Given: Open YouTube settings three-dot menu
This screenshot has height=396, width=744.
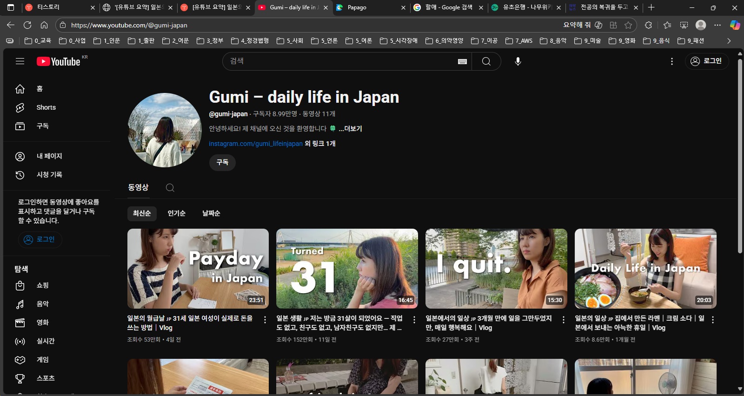Looking at the screenshot, I should click(672, 61).
